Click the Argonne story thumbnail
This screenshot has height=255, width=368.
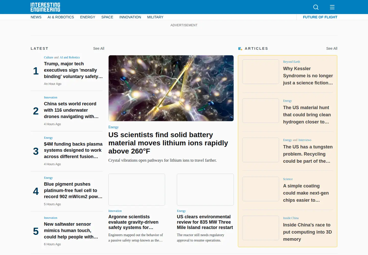pyautogui.click(x=137, y=189)
